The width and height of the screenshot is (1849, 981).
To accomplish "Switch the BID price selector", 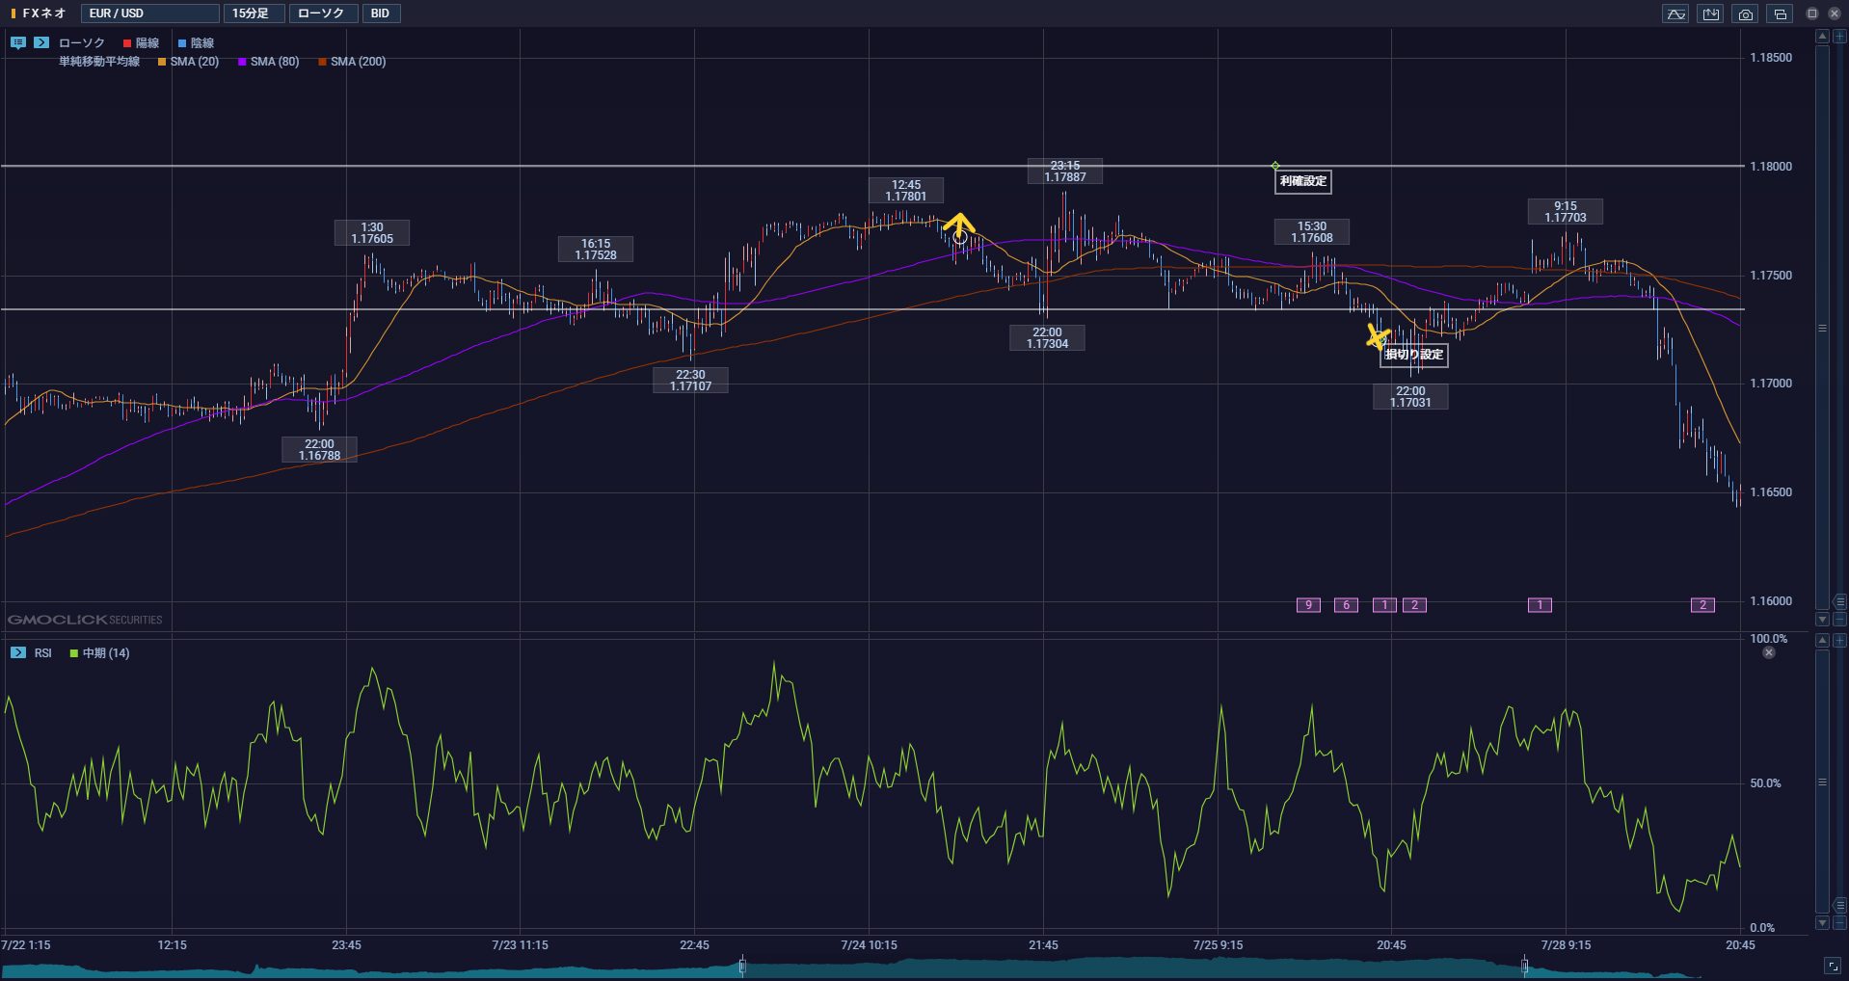I will (x=381, y=13).
